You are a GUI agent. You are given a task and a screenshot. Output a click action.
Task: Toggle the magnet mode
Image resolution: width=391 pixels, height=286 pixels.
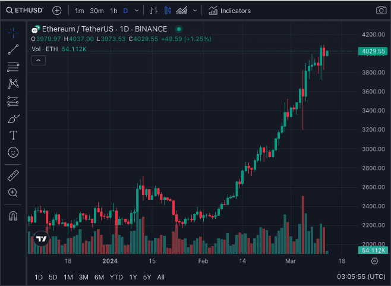(13, 216)
